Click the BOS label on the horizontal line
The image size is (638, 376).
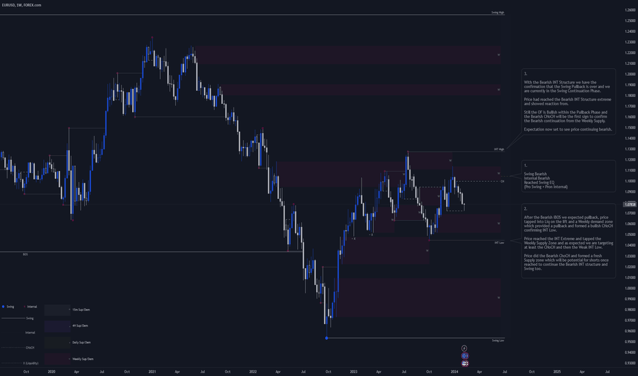25,254
